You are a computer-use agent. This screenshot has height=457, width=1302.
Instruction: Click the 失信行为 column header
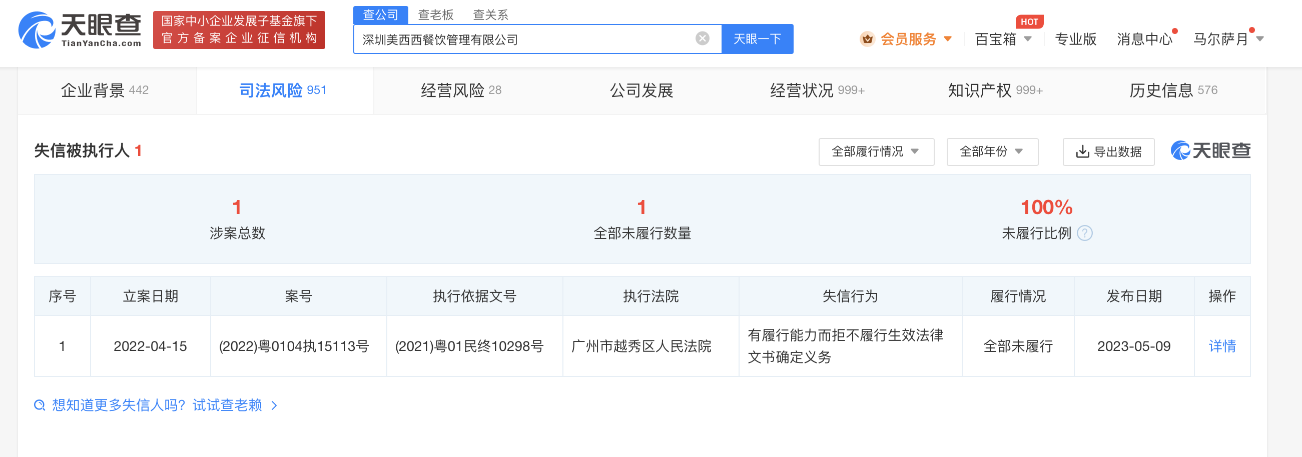850,296
